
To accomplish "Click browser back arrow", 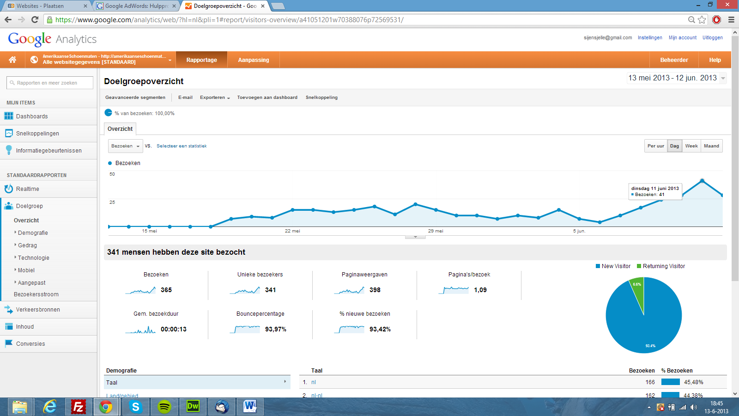I will 8,19.
